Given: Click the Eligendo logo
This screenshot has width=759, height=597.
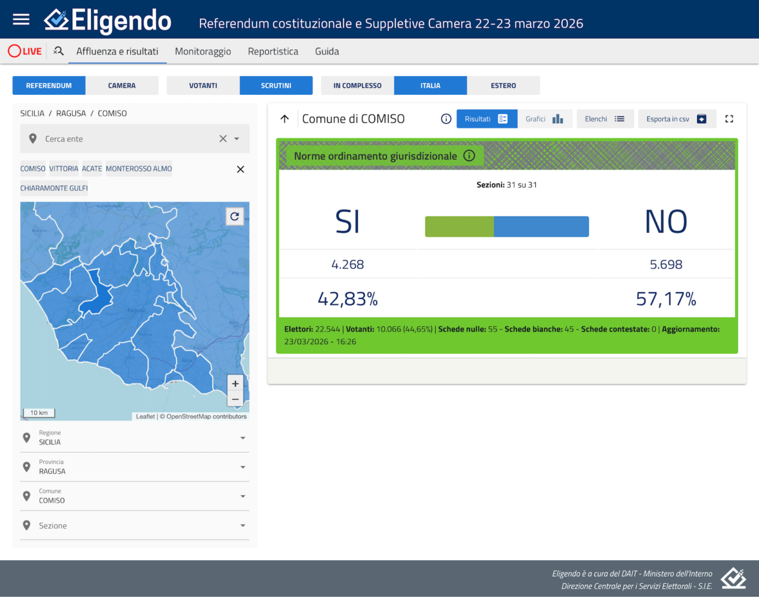Looking at the screenshot, I should tap(108, 21).
